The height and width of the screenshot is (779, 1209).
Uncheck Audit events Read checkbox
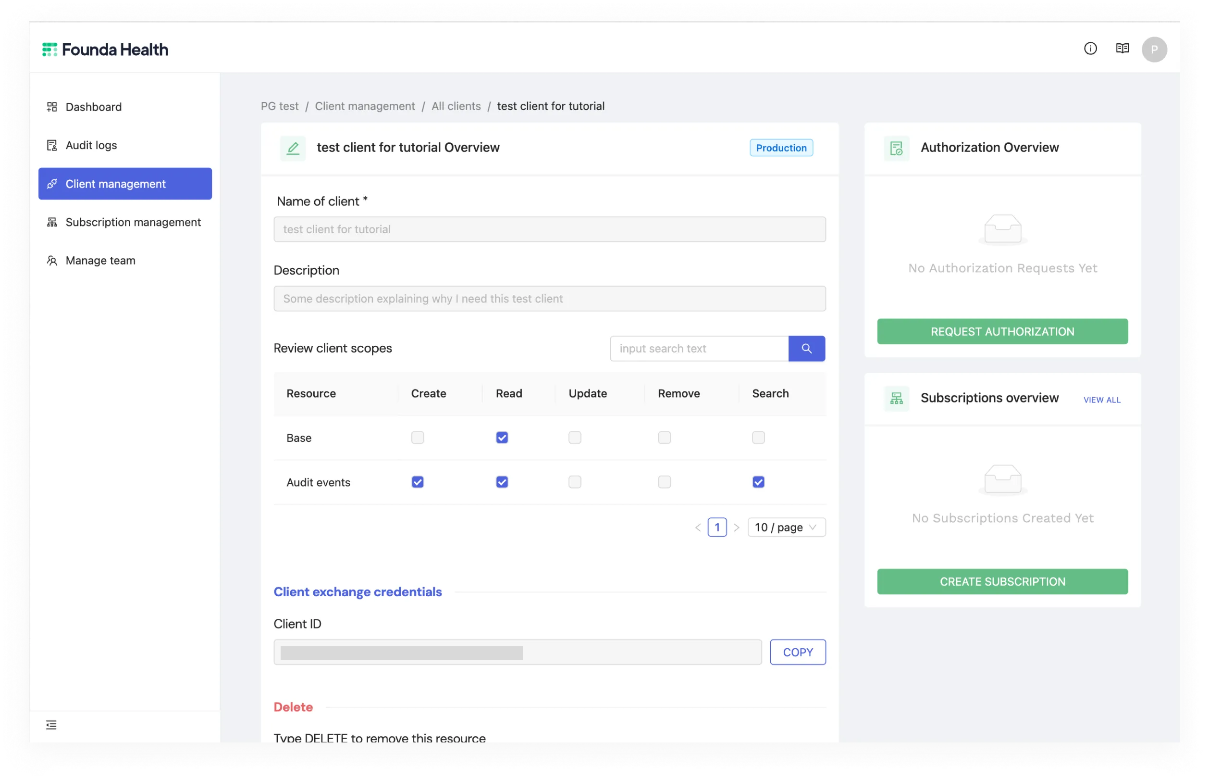[501, 482]
